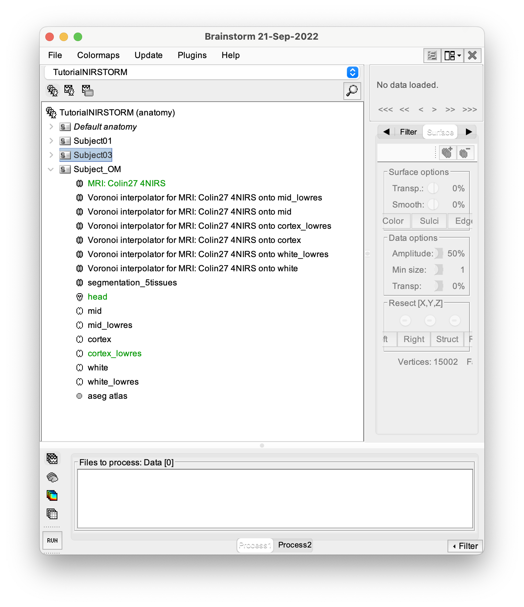Show previous tabs with left arrow
Screen dimensions: 524x607
pyautogui.click(x=386, y=132)
